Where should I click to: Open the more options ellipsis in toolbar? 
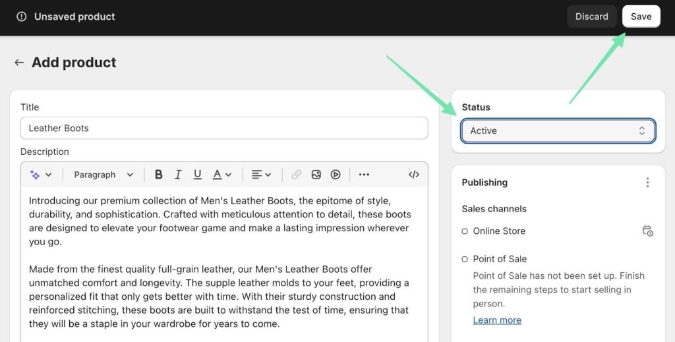[x=364, y=175]
